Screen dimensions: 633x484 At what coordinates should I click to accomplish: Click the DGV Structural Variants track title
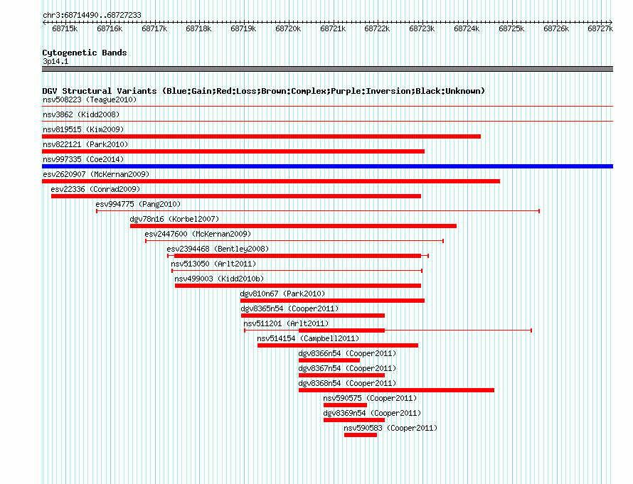click(x=264, y=91)
